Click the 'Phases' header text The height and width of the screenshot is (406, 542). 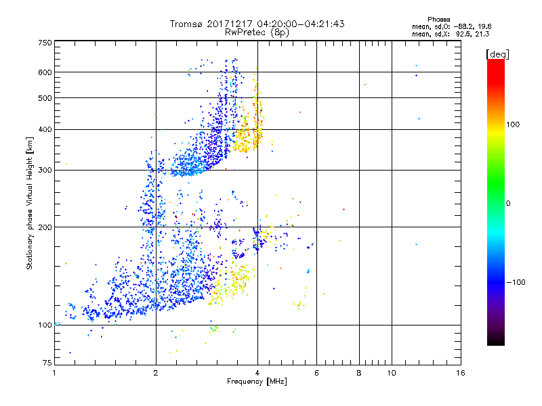click(x=438, y=20)
